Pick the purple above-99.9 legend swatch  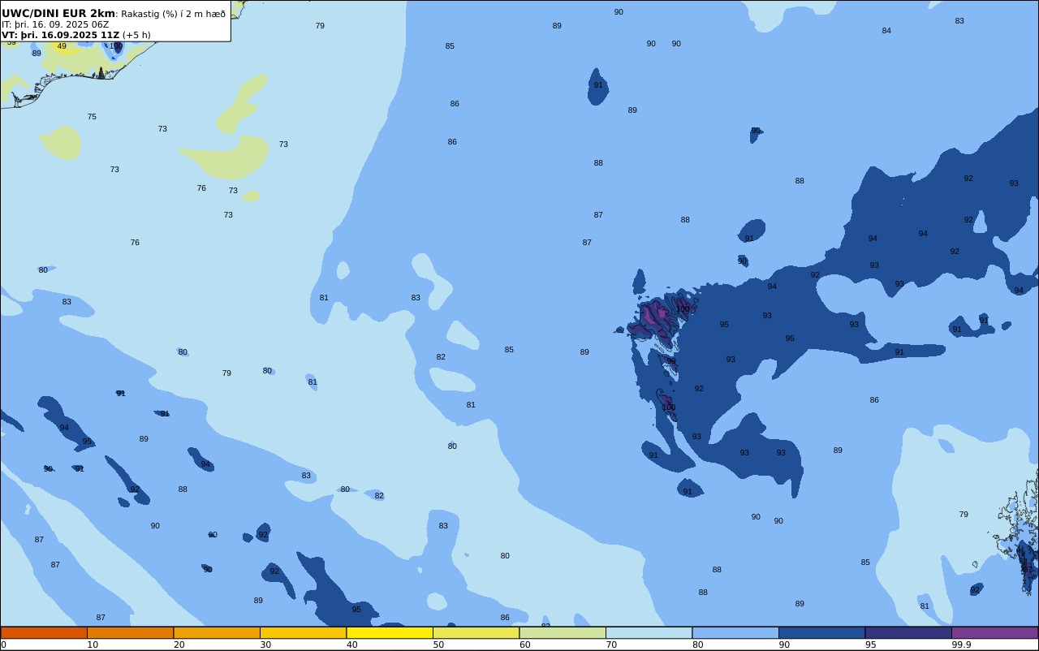(x=994, y=632)
